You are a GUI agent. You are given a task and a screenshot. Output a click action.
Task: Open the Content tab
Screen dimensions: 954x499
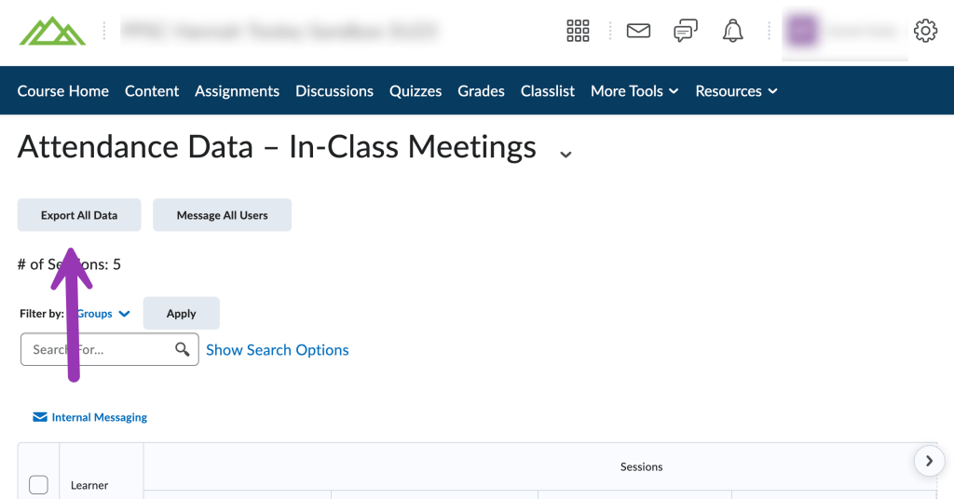click(x=152, y=90)
